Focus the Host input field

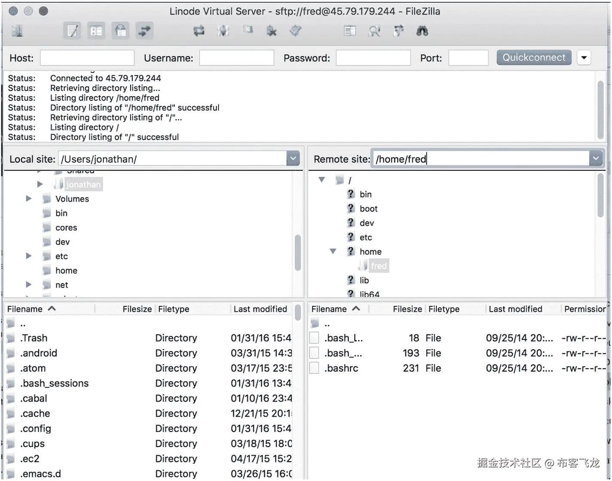(87, 58)
